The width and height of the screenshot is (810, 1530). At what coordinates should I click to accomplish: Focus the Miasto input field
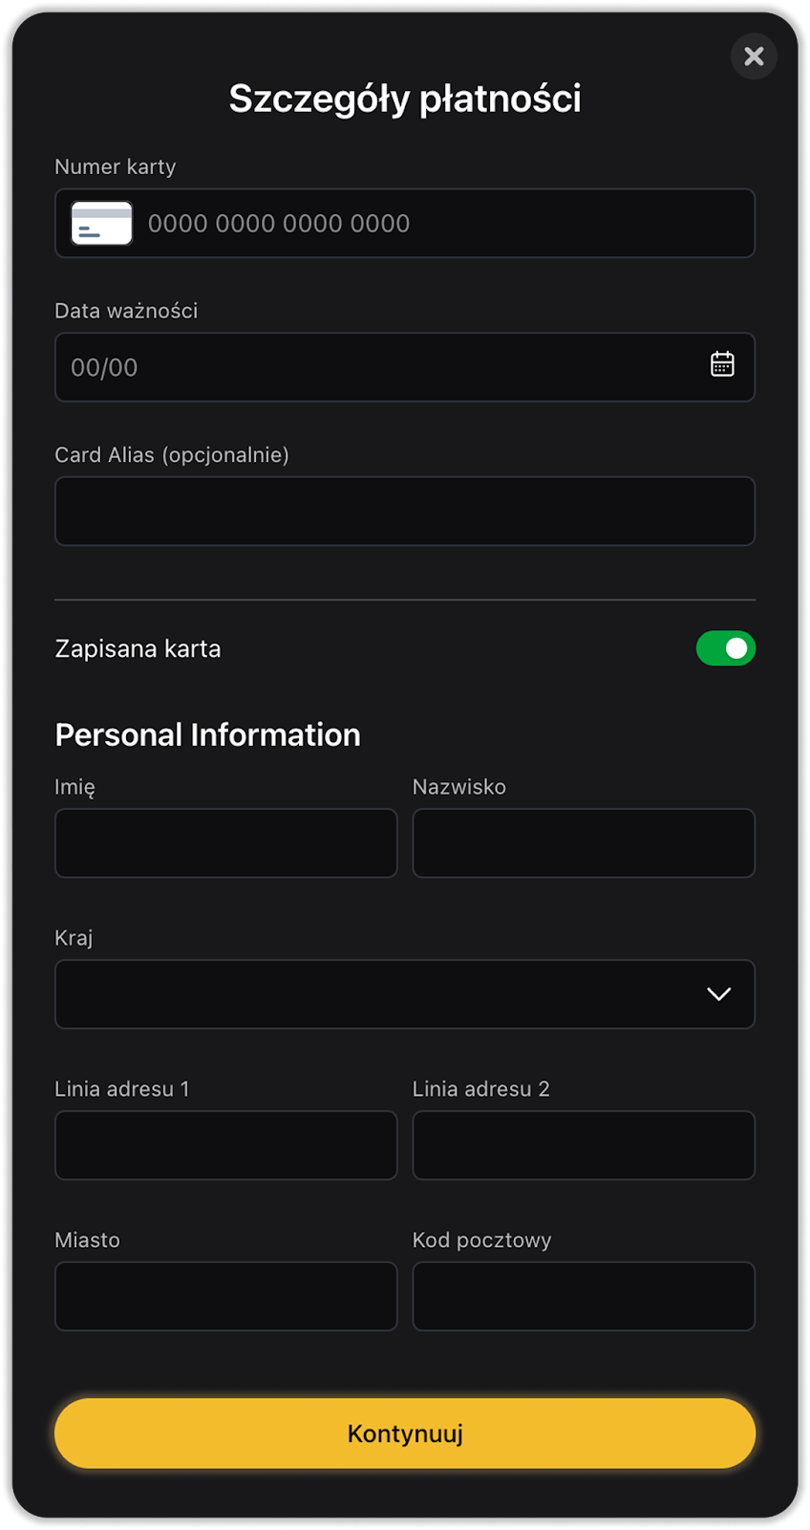coord(226,1297)
